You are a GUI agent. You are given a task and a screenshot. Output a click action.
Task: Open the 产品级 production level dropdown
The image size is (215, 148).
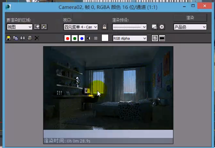tap(190, 27)
